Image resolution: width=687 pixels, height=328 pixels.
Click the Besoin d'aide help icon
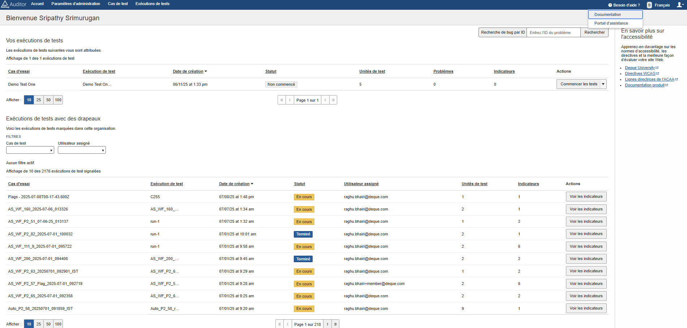pos(610,5)
